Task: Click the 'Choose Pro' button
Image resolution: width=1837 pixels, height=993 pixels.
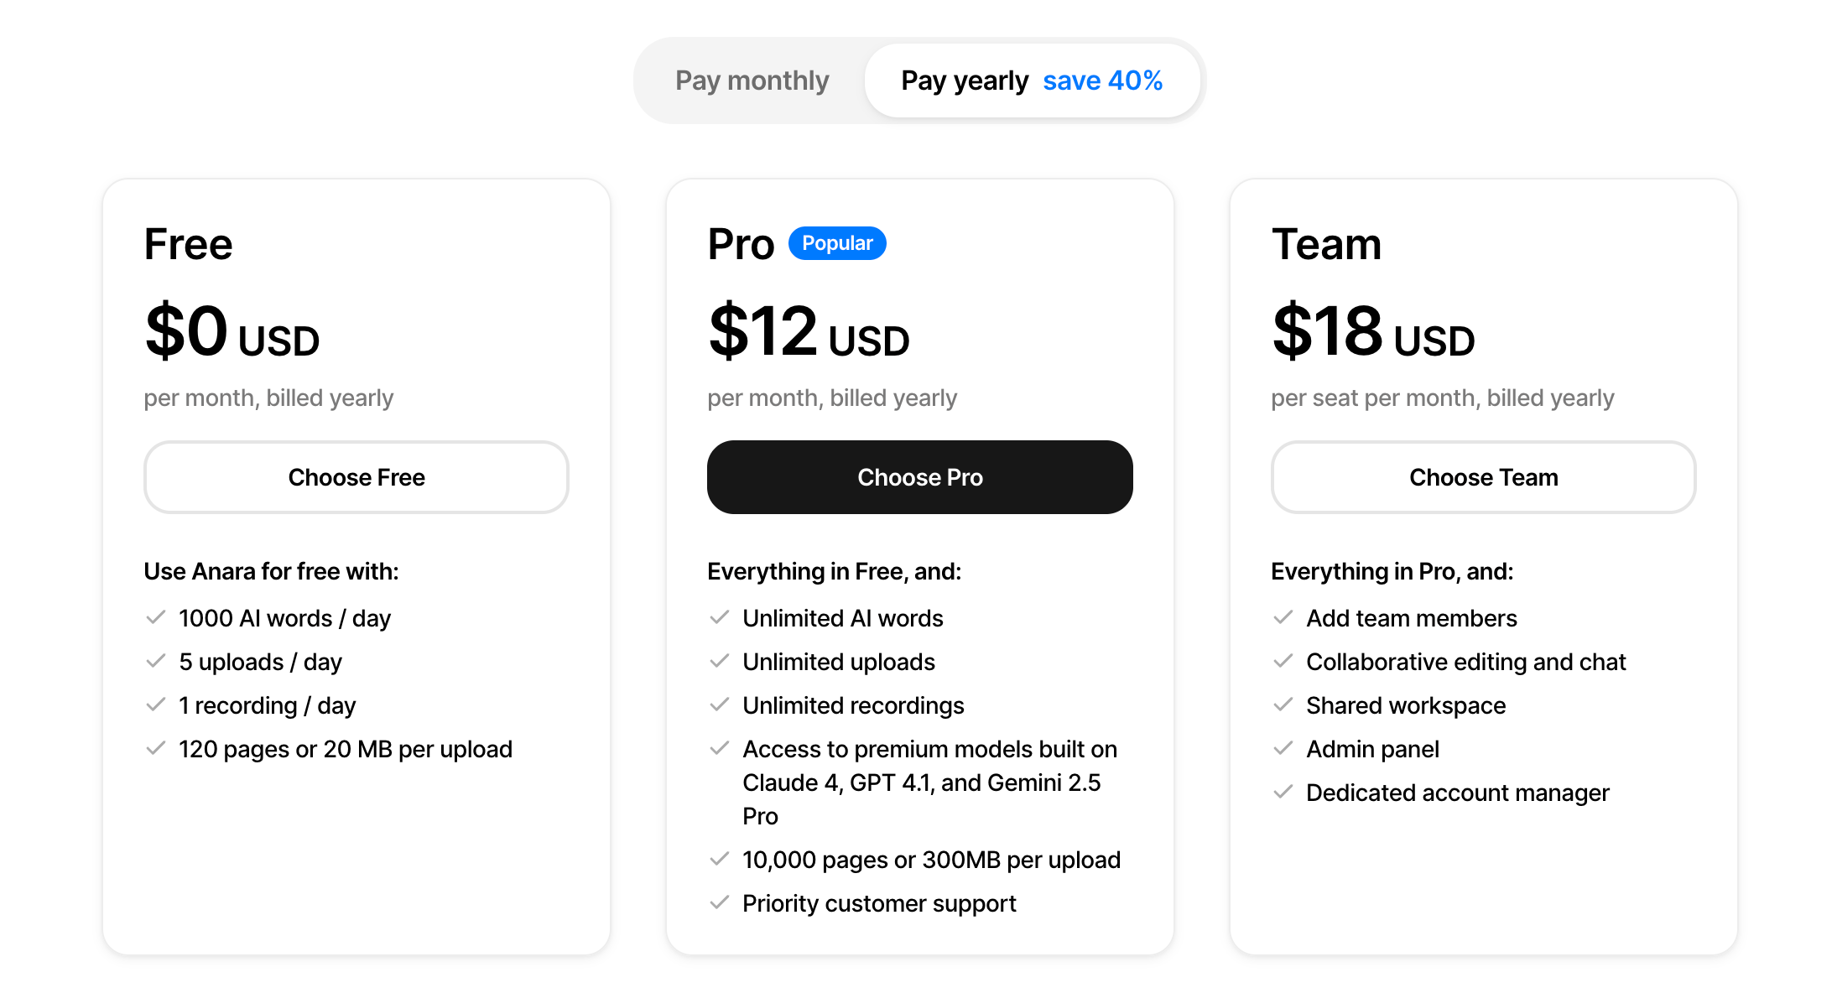Action: tap(920, 476)
